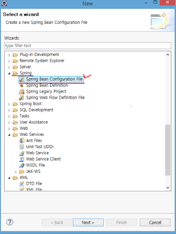Collapse the XML category

coord(9,178)
